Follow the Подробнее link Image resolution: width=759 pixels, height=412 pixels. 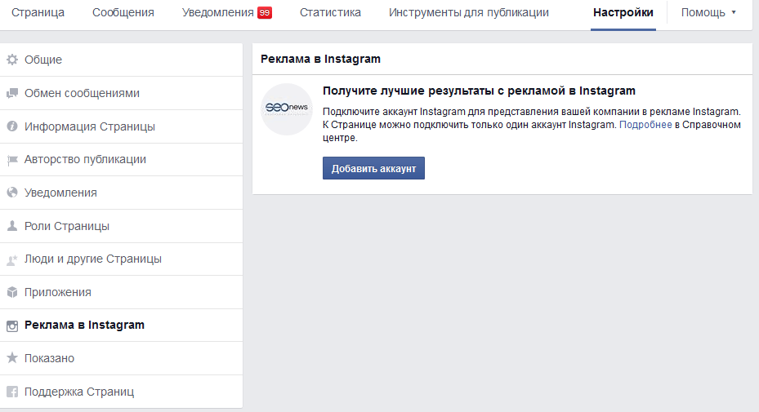tap(645, 125)
